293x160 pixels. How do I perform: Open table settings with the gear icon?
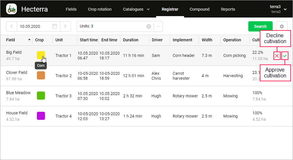[282, 26]
